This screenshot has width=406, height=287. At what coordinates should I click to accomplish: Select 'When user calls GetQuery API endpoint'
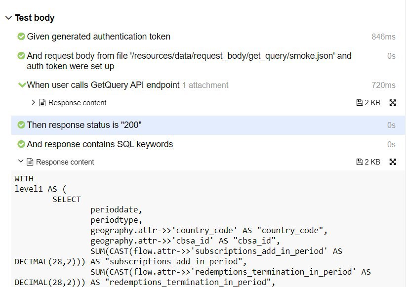click(x=103, y=85)
